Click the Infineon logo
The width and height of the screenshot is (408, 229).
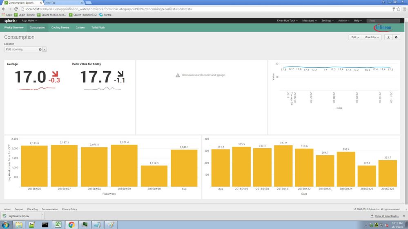pos(383,28)
